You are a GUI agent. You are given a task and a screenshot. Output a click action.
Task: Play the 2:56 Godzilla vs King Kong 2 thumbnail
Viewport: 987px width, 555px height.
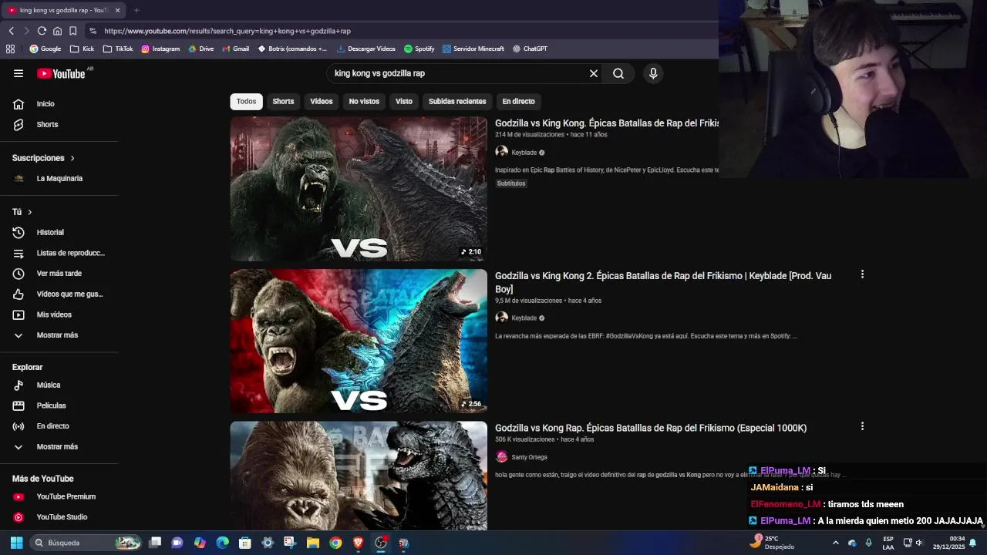pyautogui.click(x=359, y=341)
